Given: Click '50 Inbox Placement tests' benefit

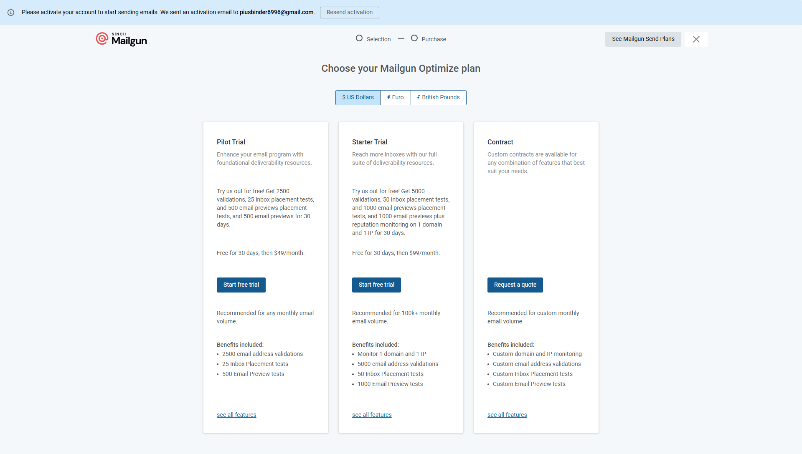Looking at the screenshot, I should (x=391, y=374).
